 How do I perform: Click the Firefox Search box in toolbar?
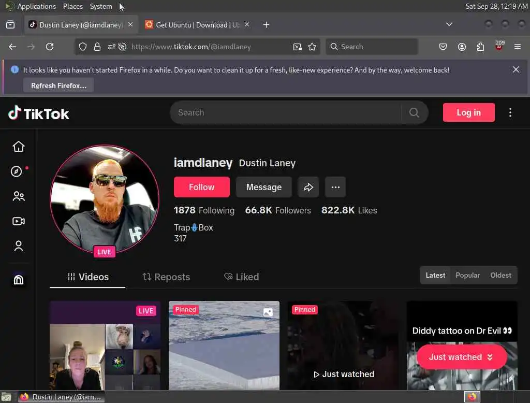click(x=372, y=47)
